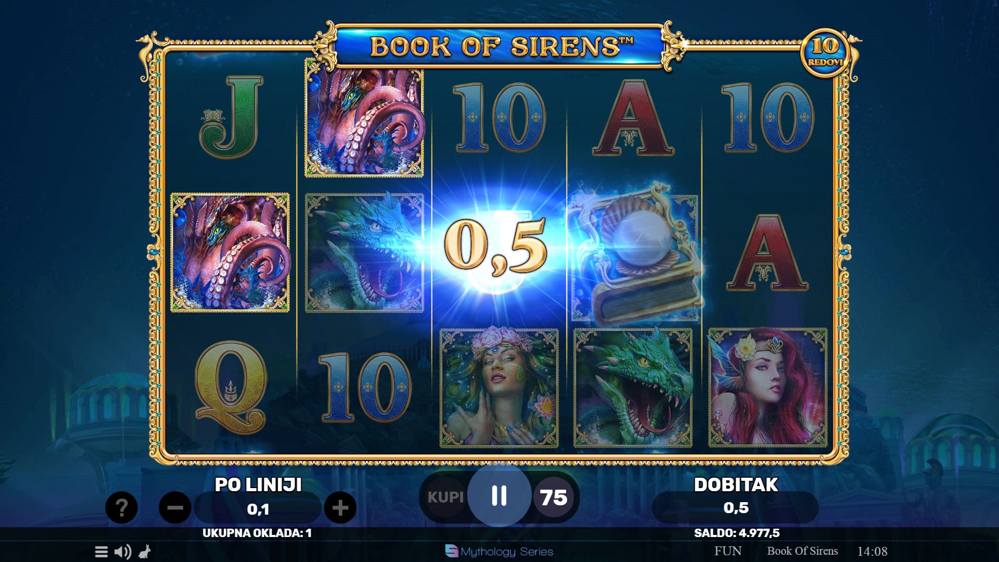The width and height of the screenshot is (999, 562).
Task: Click the golden Q symbol
Action: point(230,387)
